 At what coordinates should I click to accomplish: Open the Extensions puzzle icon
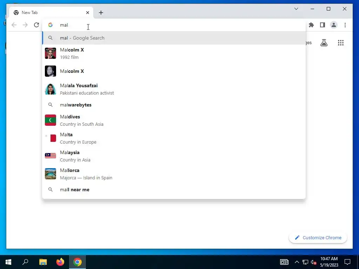(x=311, y=25)
